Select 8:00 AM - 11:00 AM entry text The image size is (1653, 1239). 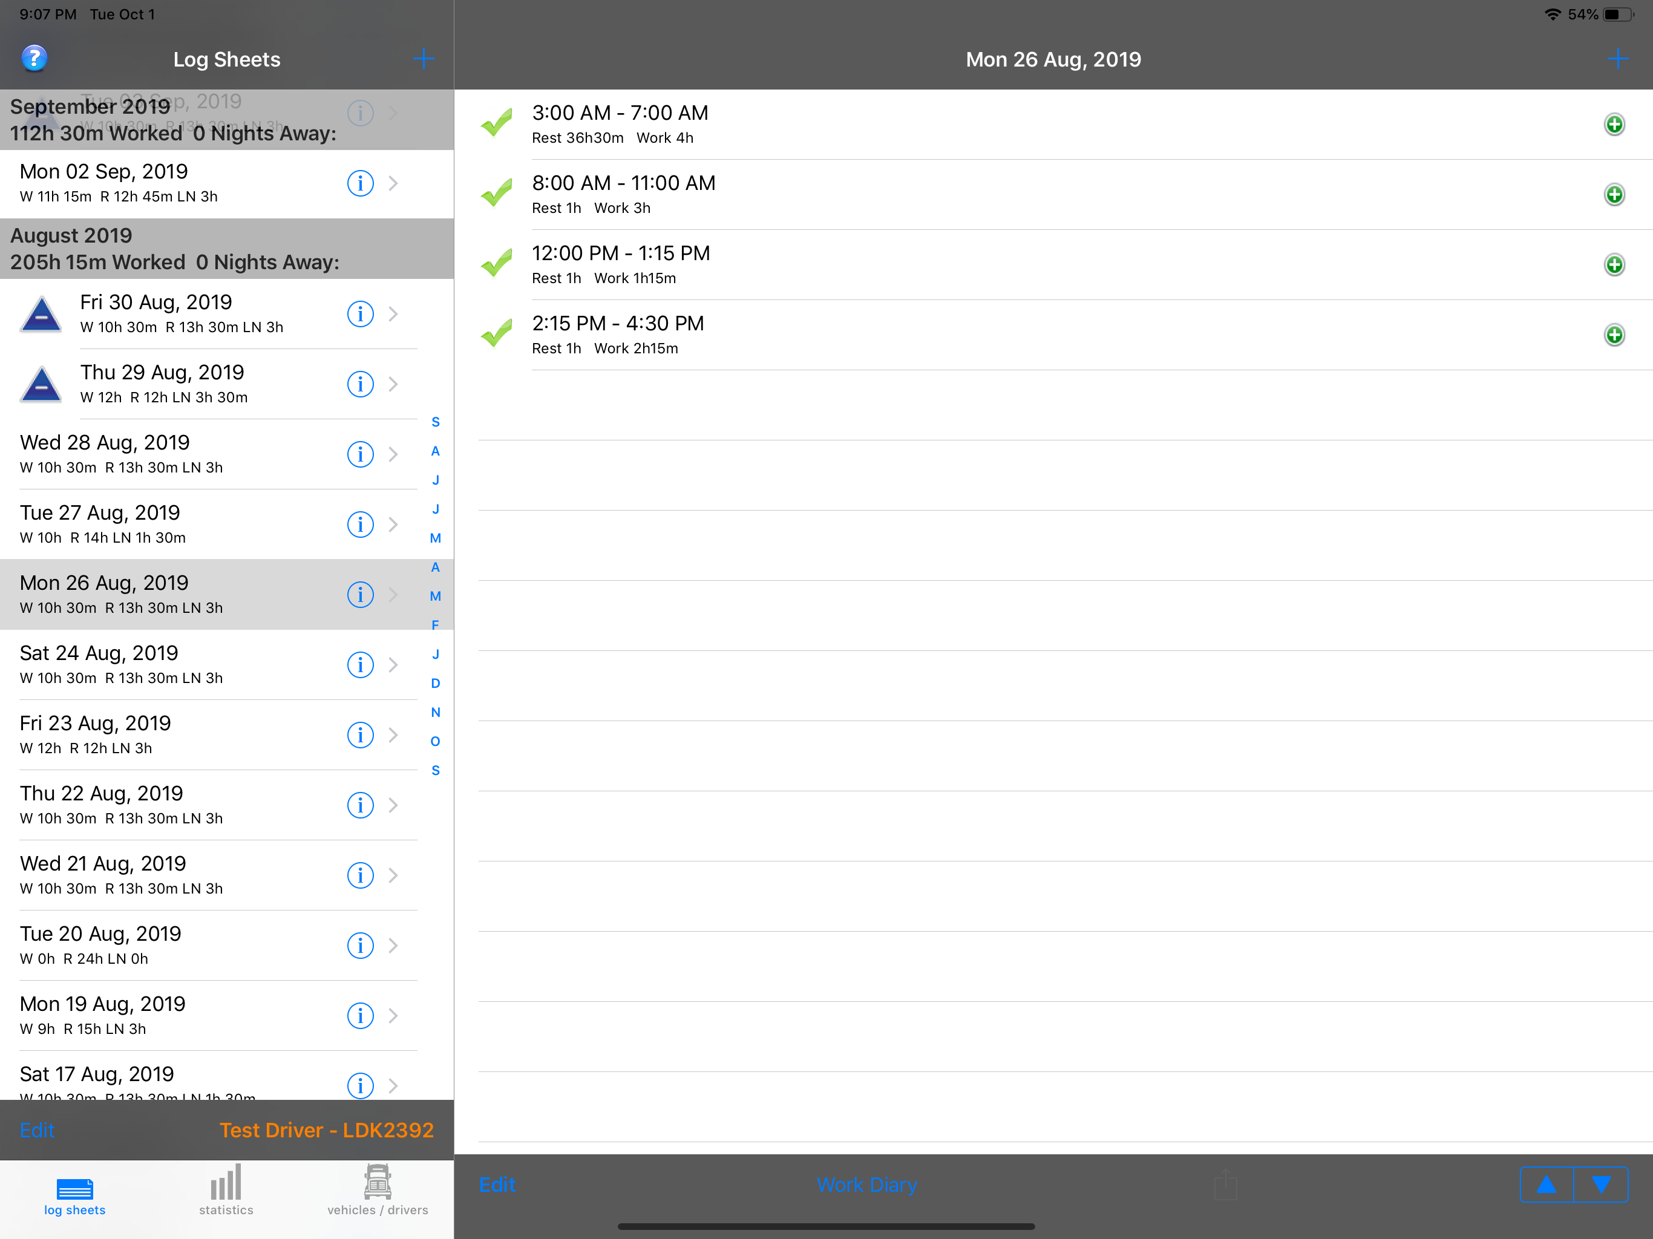[624, 184]
